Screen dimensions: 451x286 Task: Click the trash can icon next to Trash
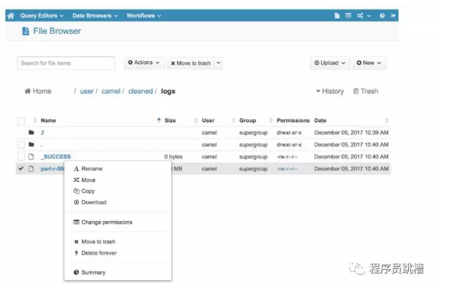coord(356,91)
